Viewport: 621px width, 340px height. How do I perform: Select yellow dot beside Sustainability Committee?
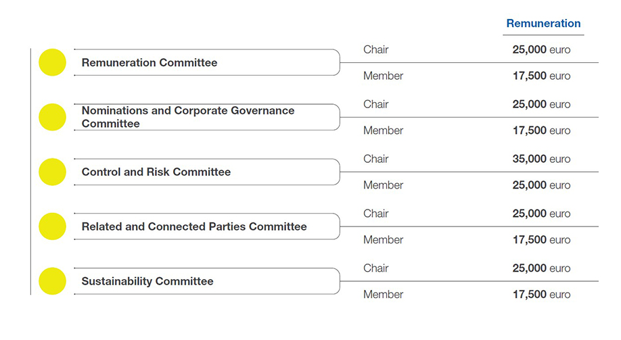click(52, 281)
